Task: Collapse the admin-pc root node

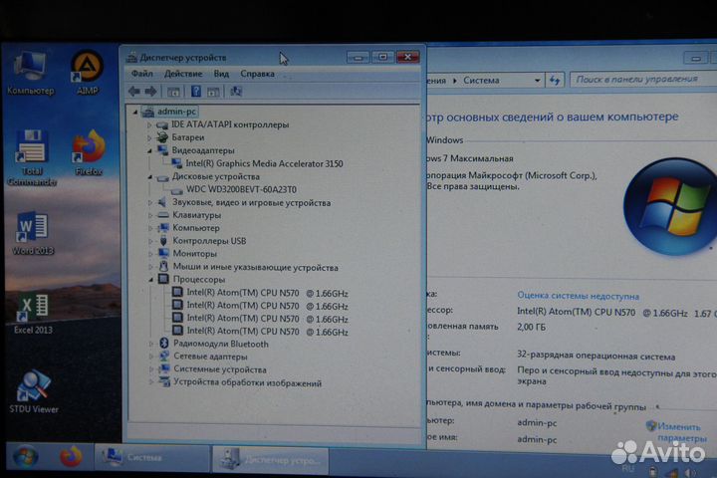Action: [135, 112]
